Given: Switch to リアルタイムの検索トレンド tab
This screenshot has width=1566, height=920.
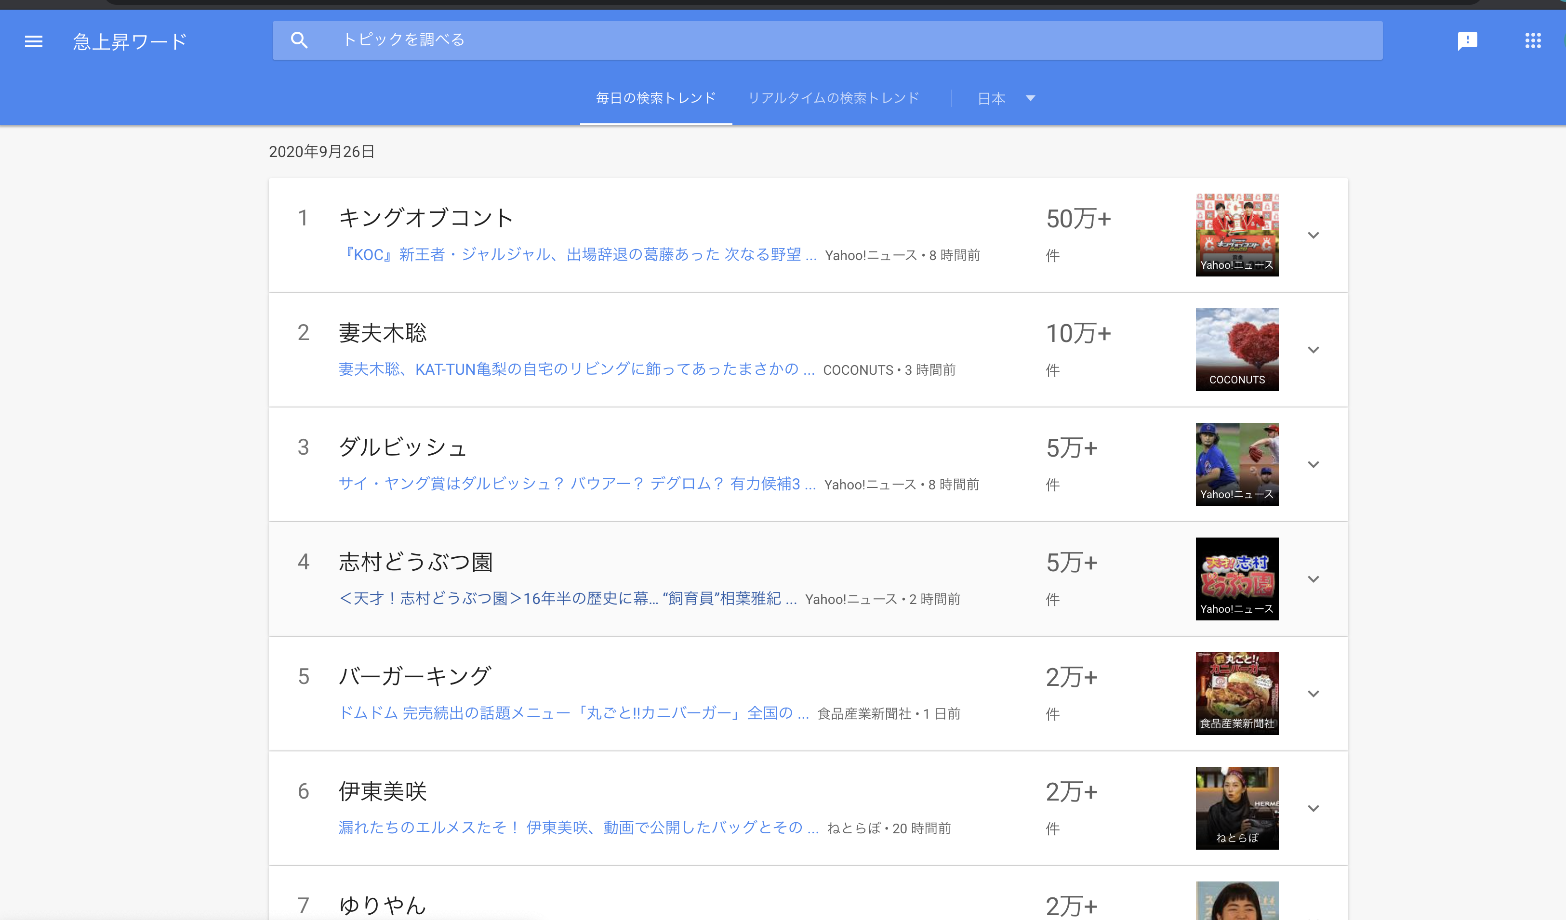Looking at the screenshot, I should (833, 98).
